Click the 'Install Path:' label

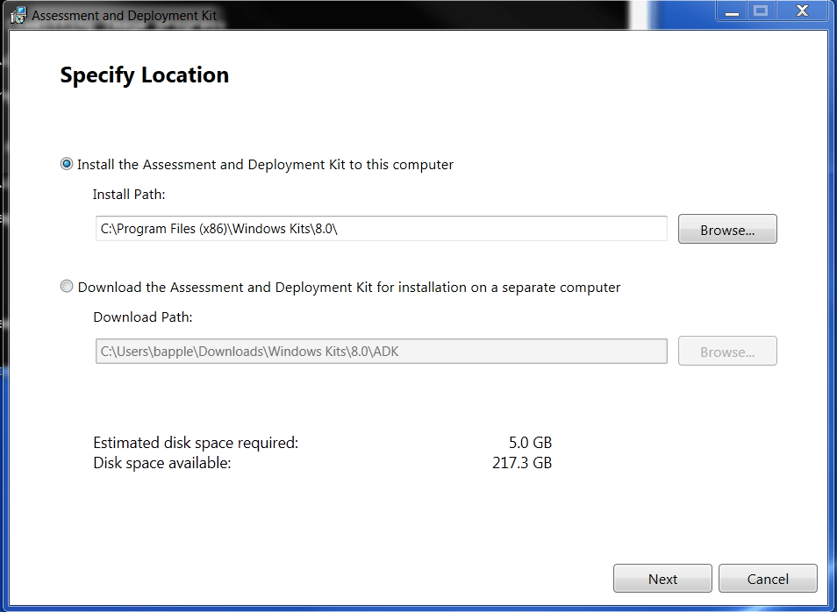point(129,195)
